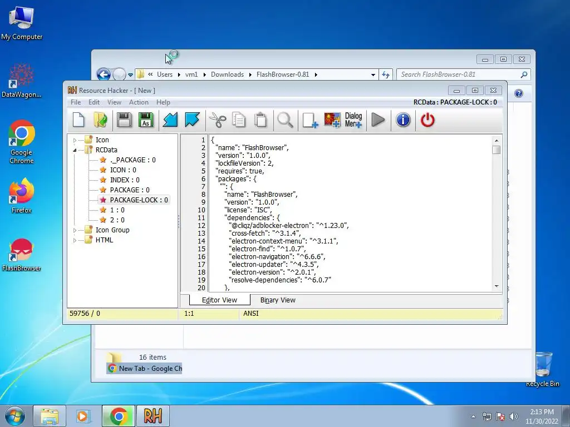This screenshot has height=427, width=570.
Task: Open Explorer address bar history dropdown
Action: 373,75
